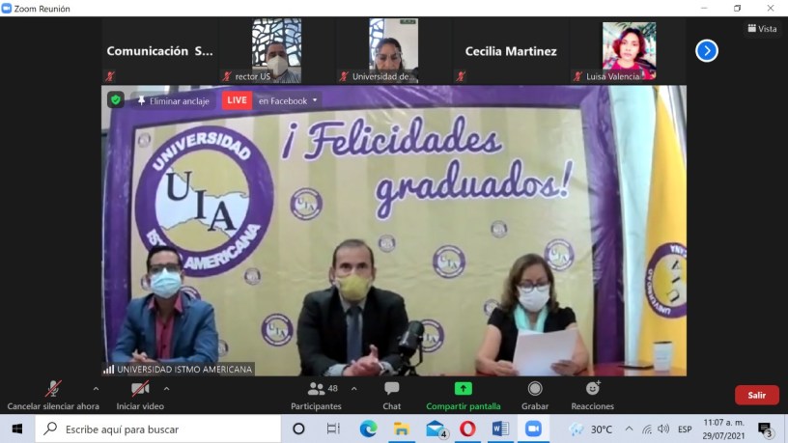Start recording with Grabar button
The width and height of the screenshot is (788, 443).
[535, 394]
